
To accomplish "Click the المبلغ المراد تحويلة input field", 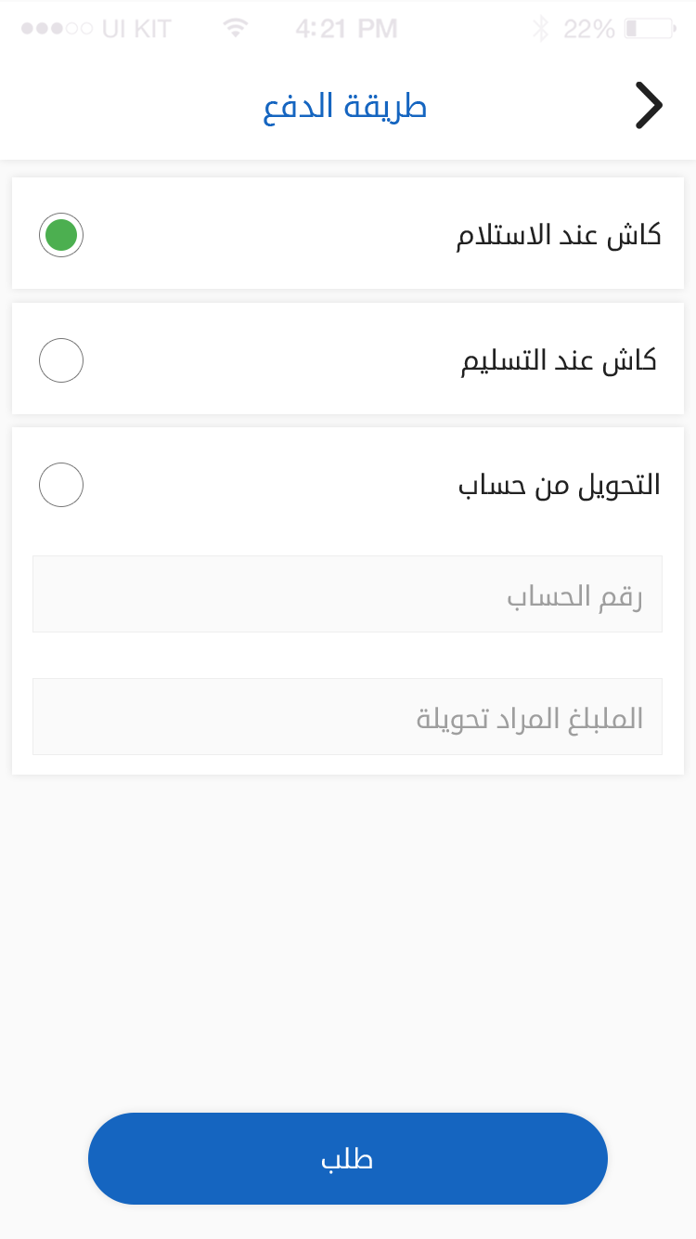I will (347, 717).
